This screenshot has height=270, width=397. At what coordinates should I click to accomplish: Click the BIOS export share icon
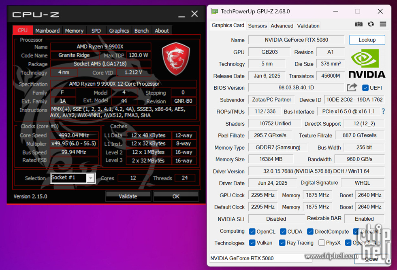352,87
